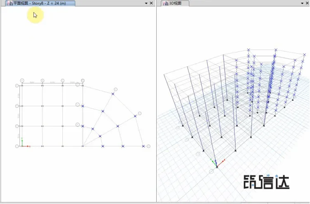310x204 pixels.
Task: Open the plan view pane dropdown arrow
Action: click(146, 3)
